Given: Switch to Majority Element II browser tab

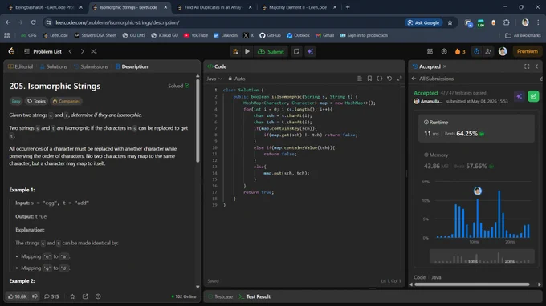Looking at the screenshot, I should pos(299,7).
